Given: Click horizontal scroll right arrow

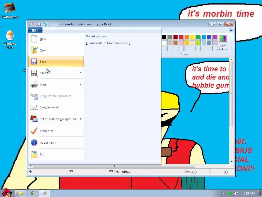Looking at the screenshot, I should click(227, 166).
